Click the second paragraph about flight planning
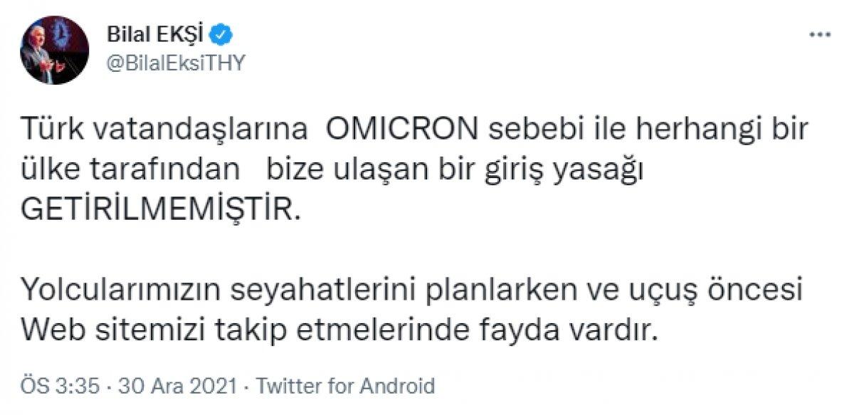854x415 pixels. tap(356, 306)
